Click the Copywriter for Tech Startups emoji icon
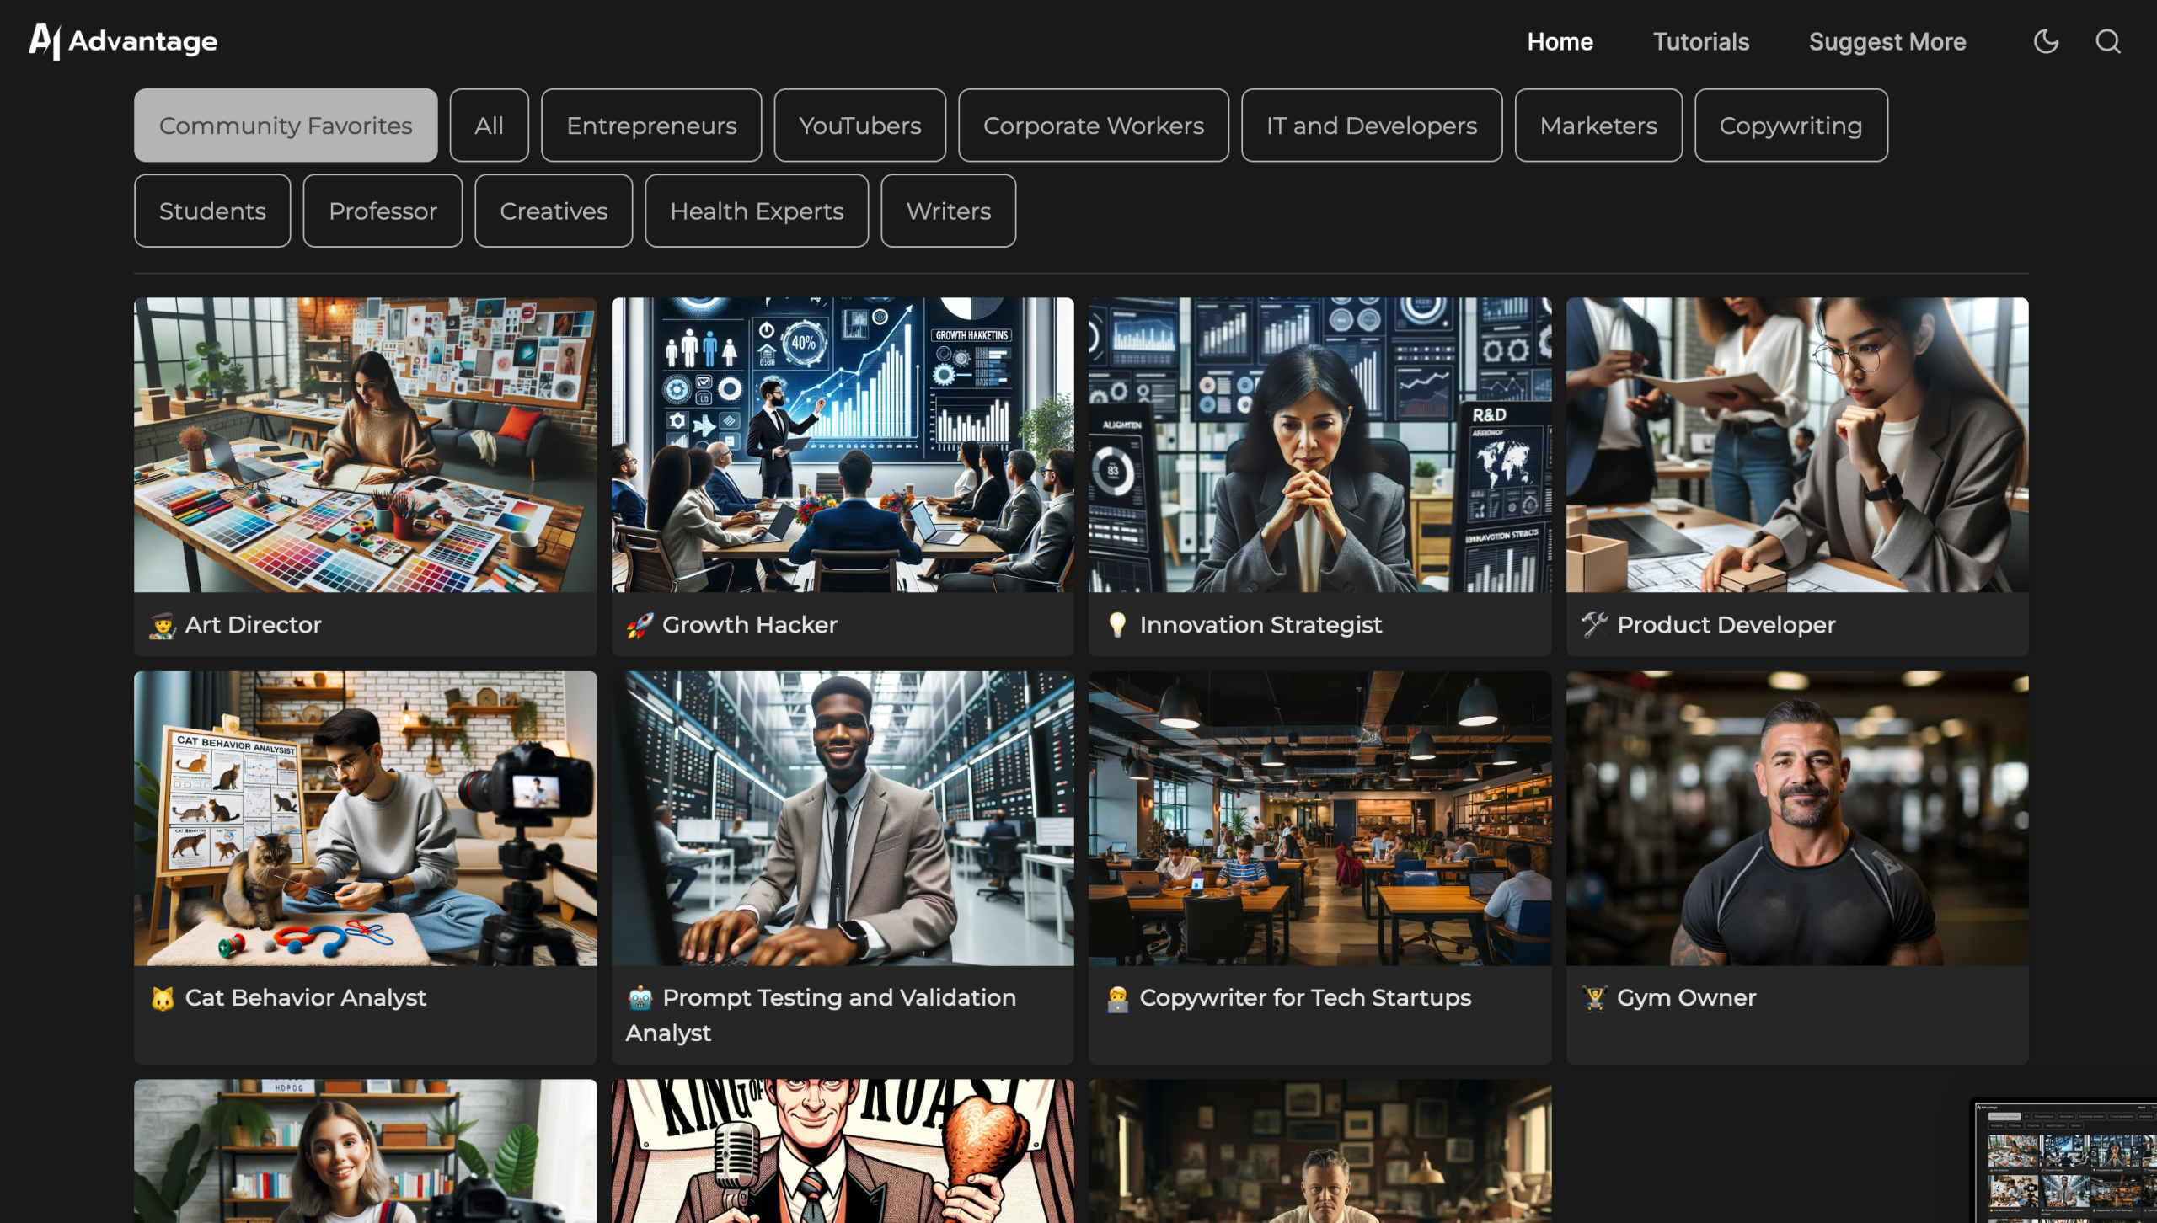Viewport: 2157px width, 1223px height. click(1116, 998)
